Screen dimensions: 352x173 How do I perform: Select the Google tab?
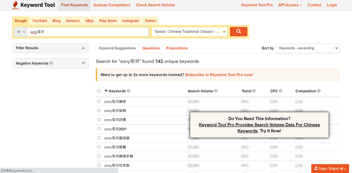(x=21, y=21)
